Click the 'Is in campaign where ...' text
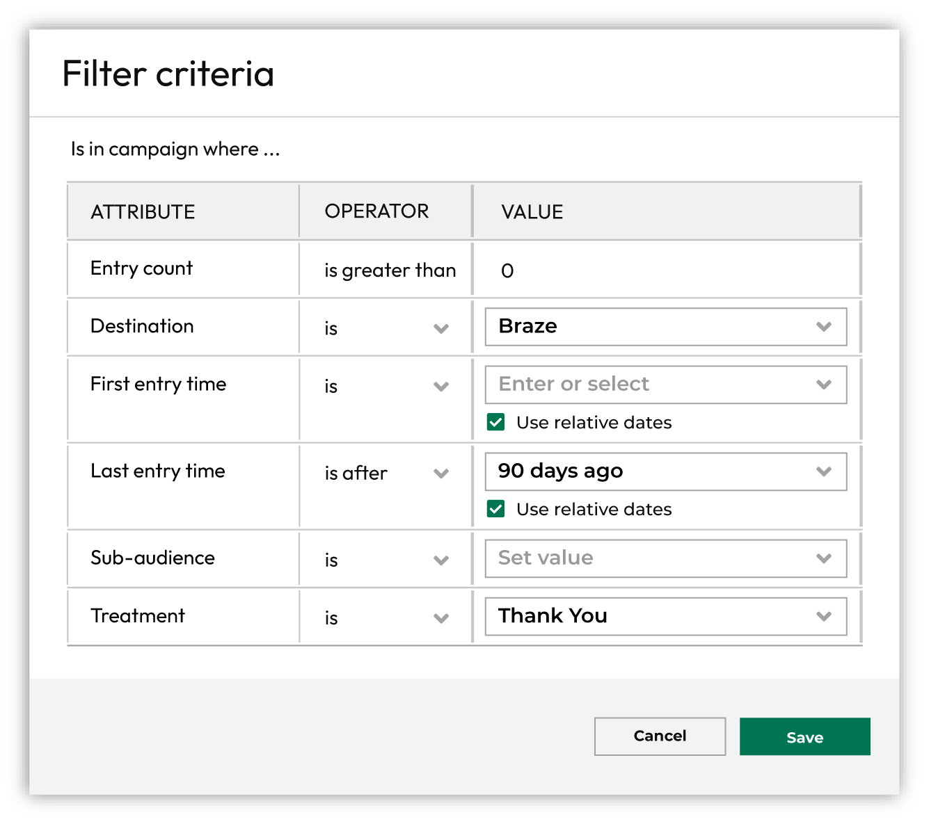929x824 pixels. pyautogui.click(x=175, y=150)
